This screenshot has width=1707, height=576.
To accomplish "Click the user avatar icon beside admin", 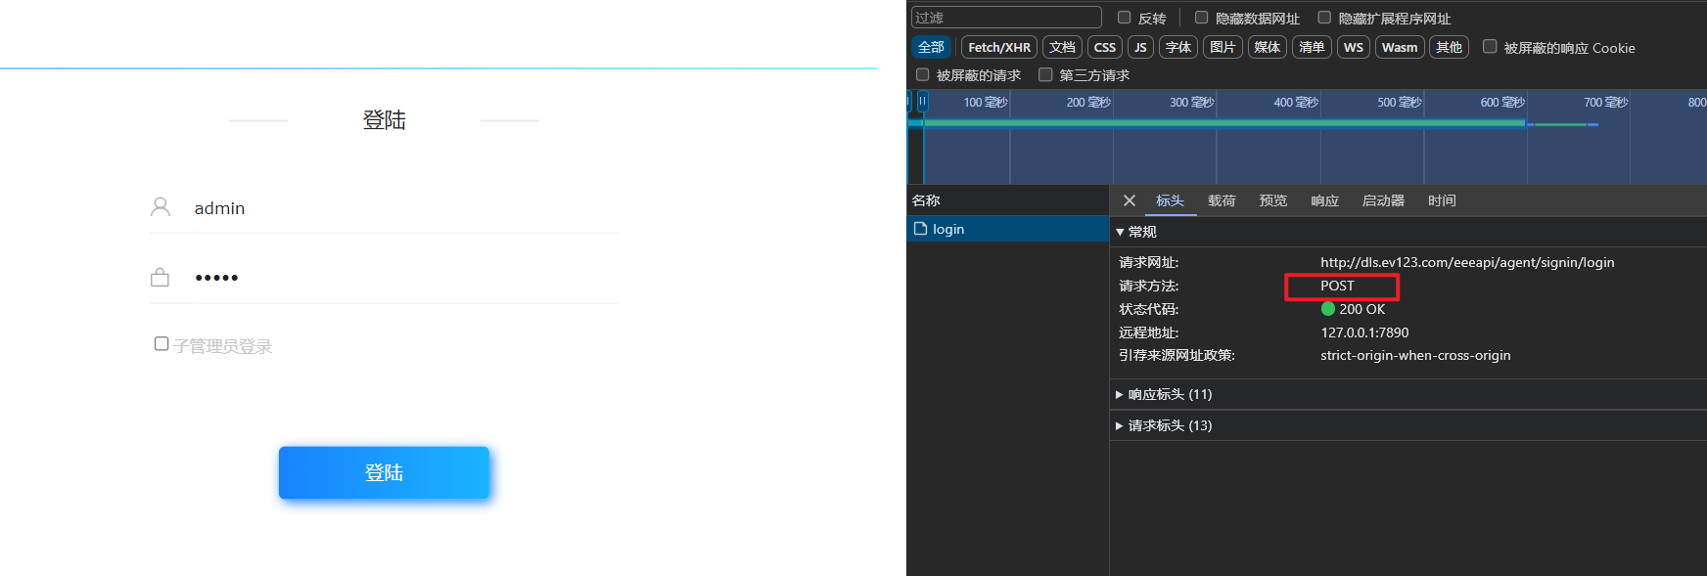I will [x=161, y=206].
